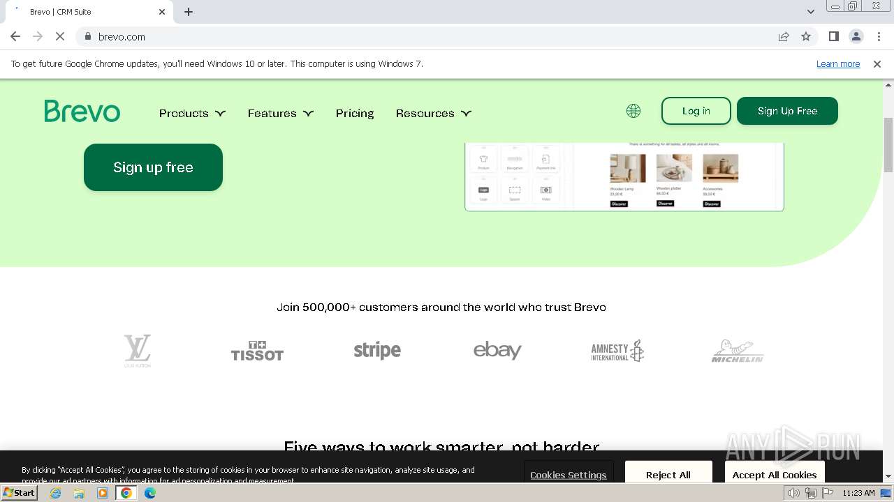Click the product editor preview image
894x502 pixels.
(624, 176)
